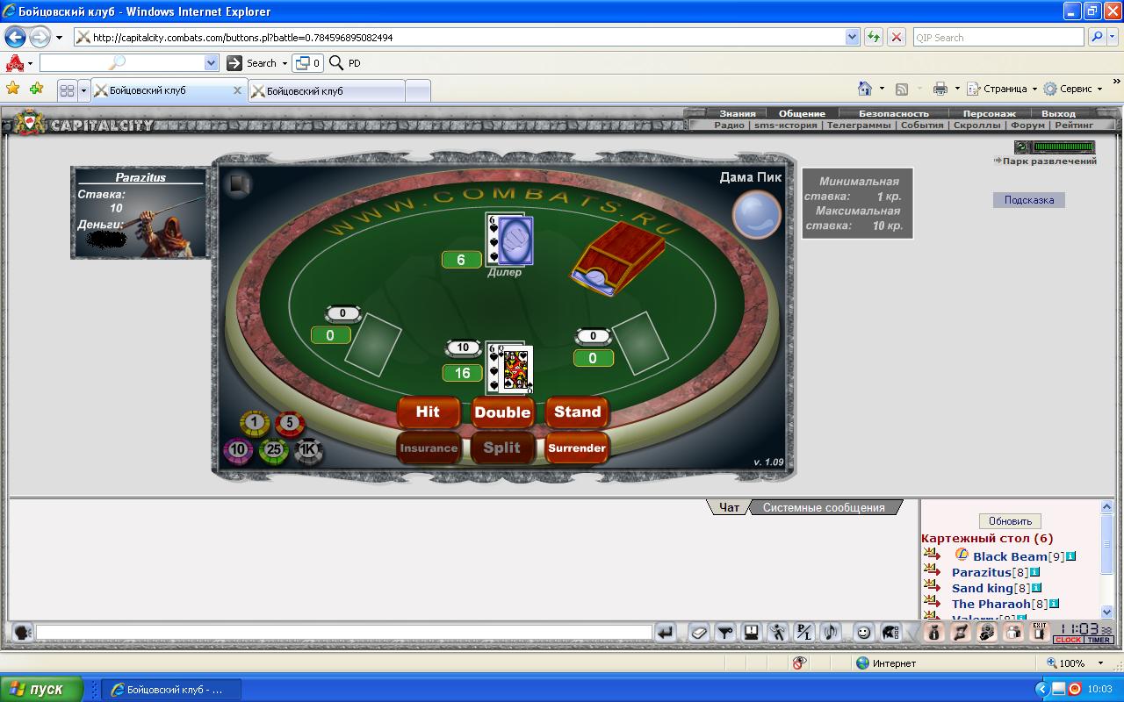Click the chat message input field
The width and height of the screenshot is (1124, 702).
(343, 632)
